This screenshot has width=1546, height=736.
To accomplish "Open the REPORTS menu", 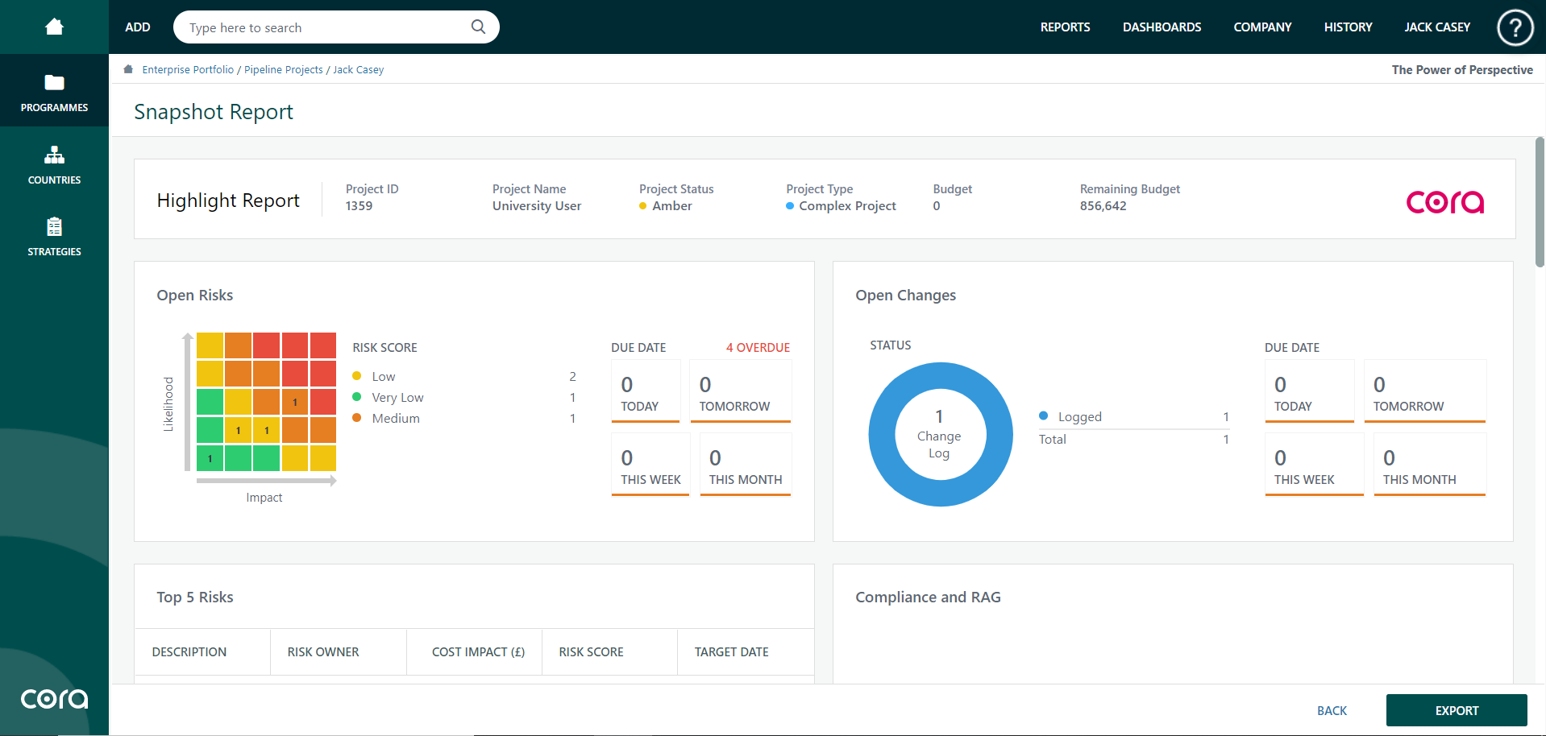I will [x=1065, y=27].
